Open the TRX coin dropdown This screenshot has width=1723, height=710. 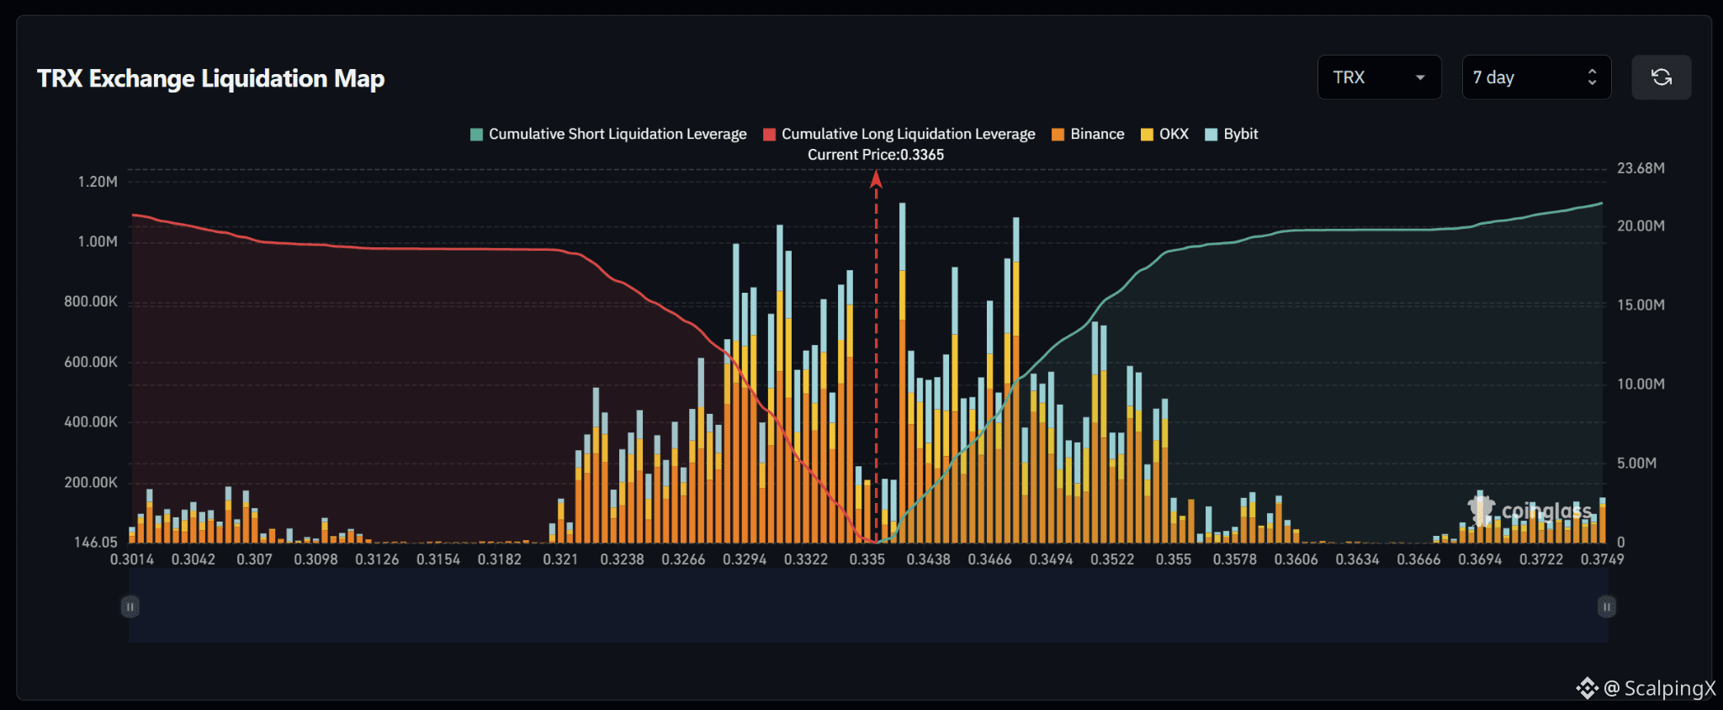point(1380,77)
